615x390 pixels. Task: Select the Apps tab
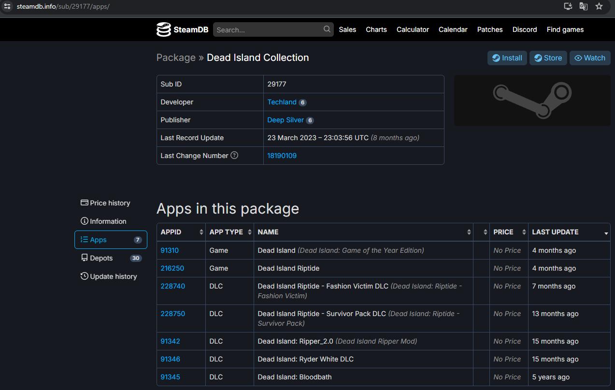pyautogui.click(x=111, y=240)
